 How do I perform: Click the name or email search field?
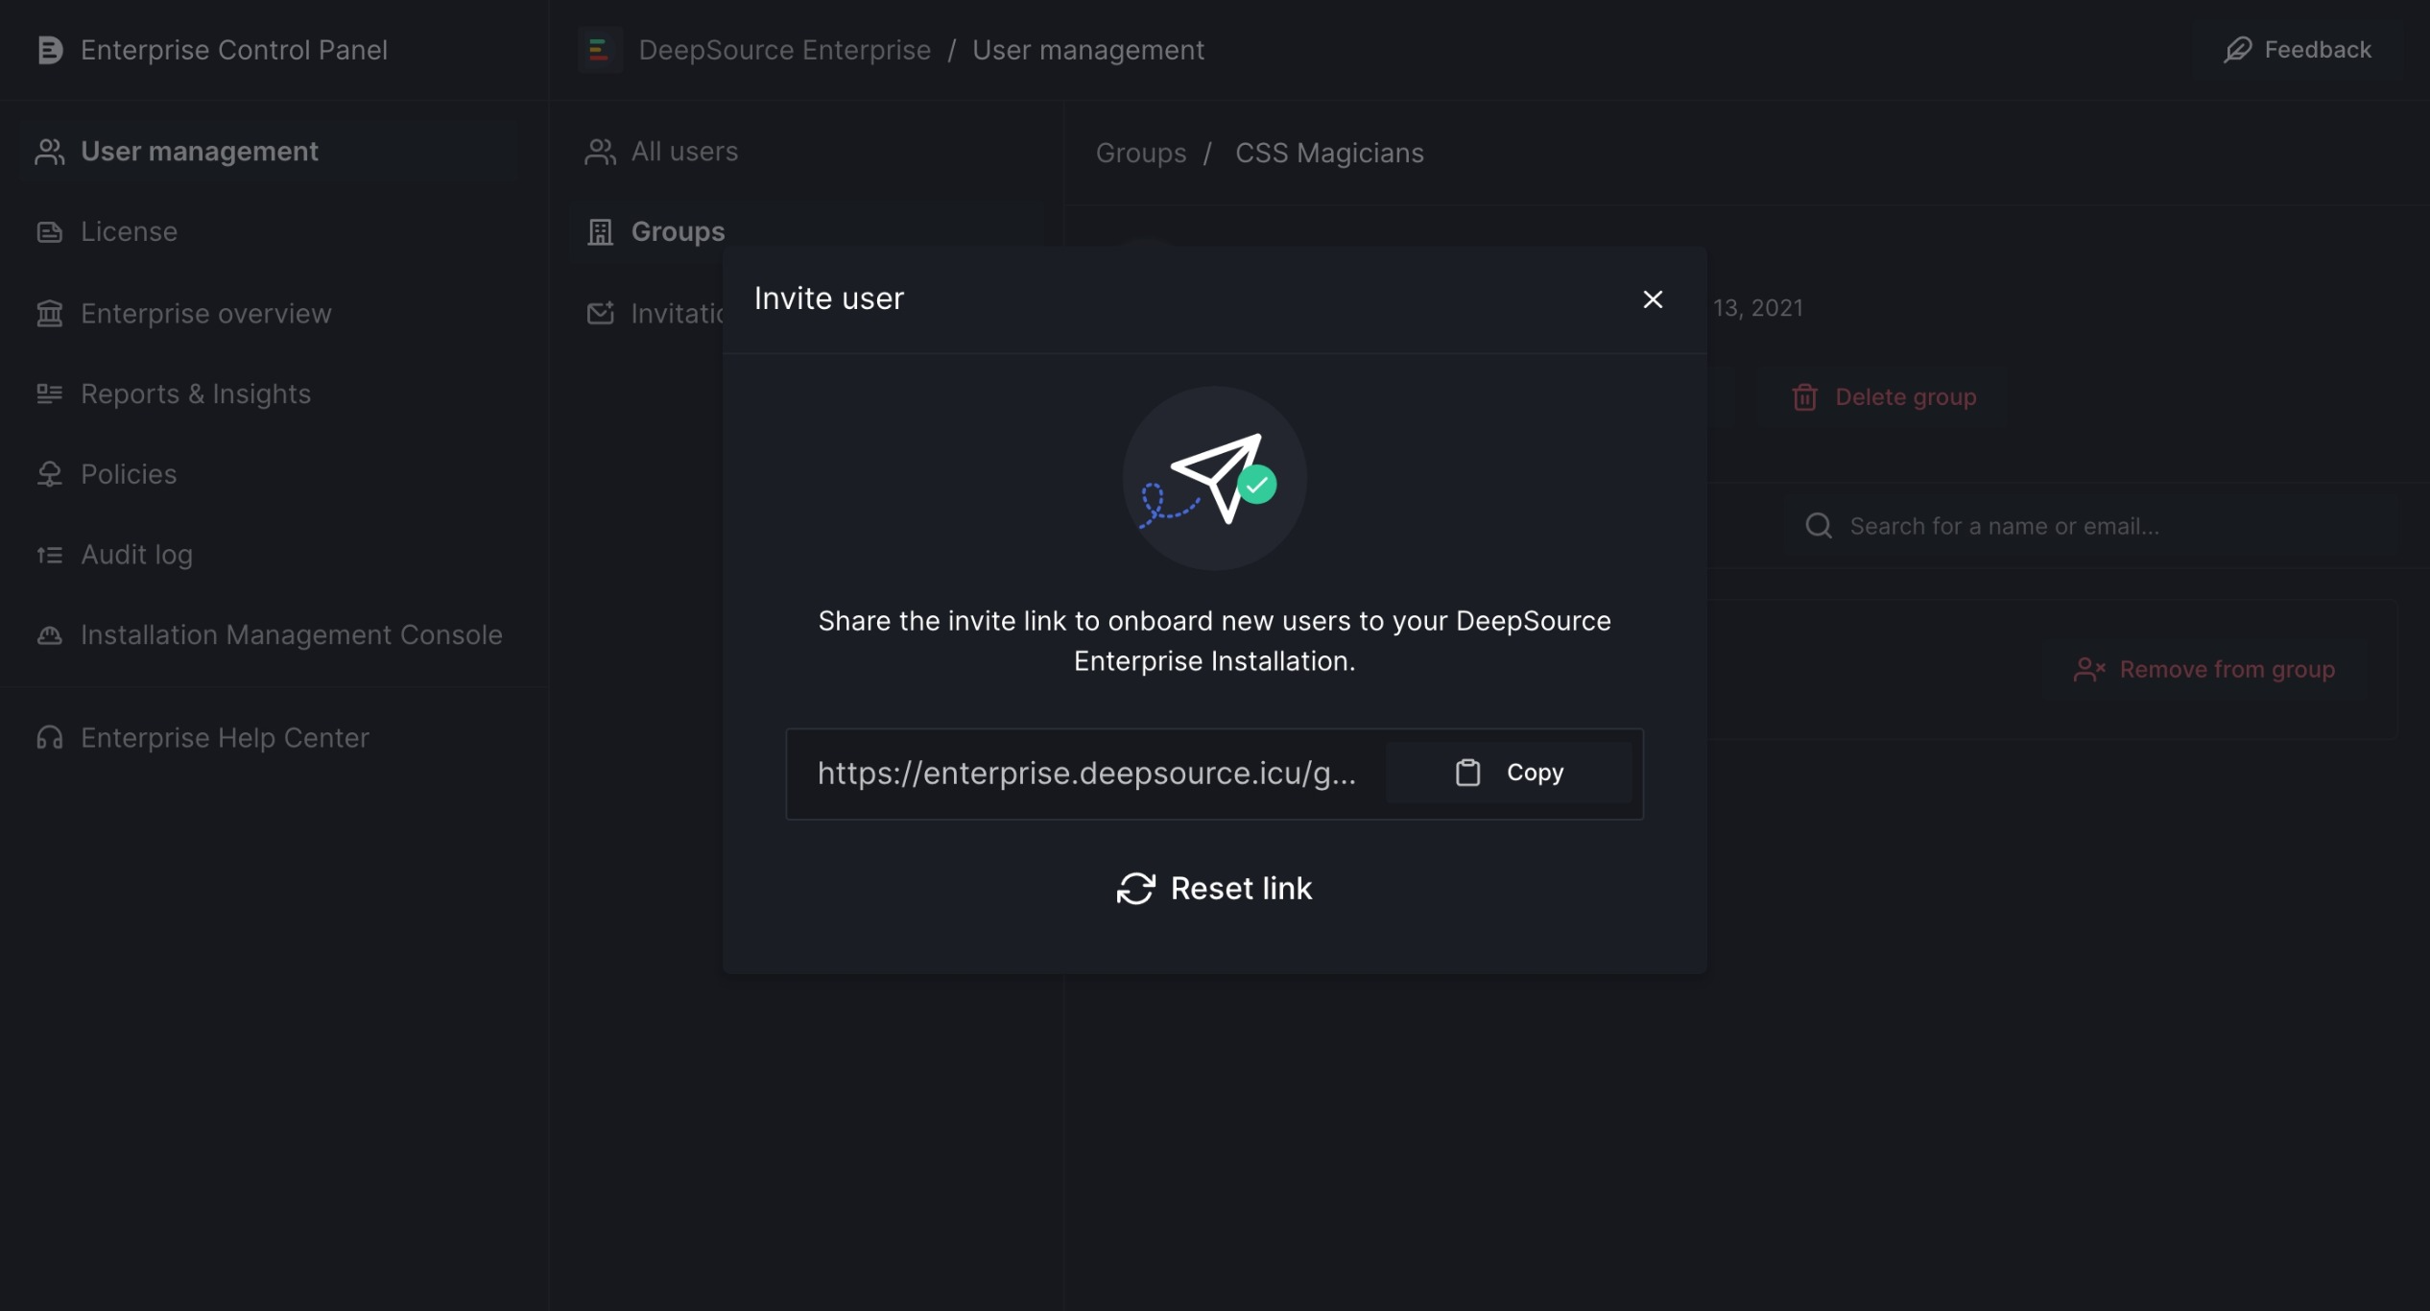2006,525
